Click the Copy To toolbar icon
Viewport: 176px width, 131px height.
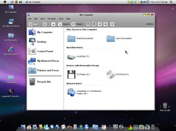pos(94,24)
